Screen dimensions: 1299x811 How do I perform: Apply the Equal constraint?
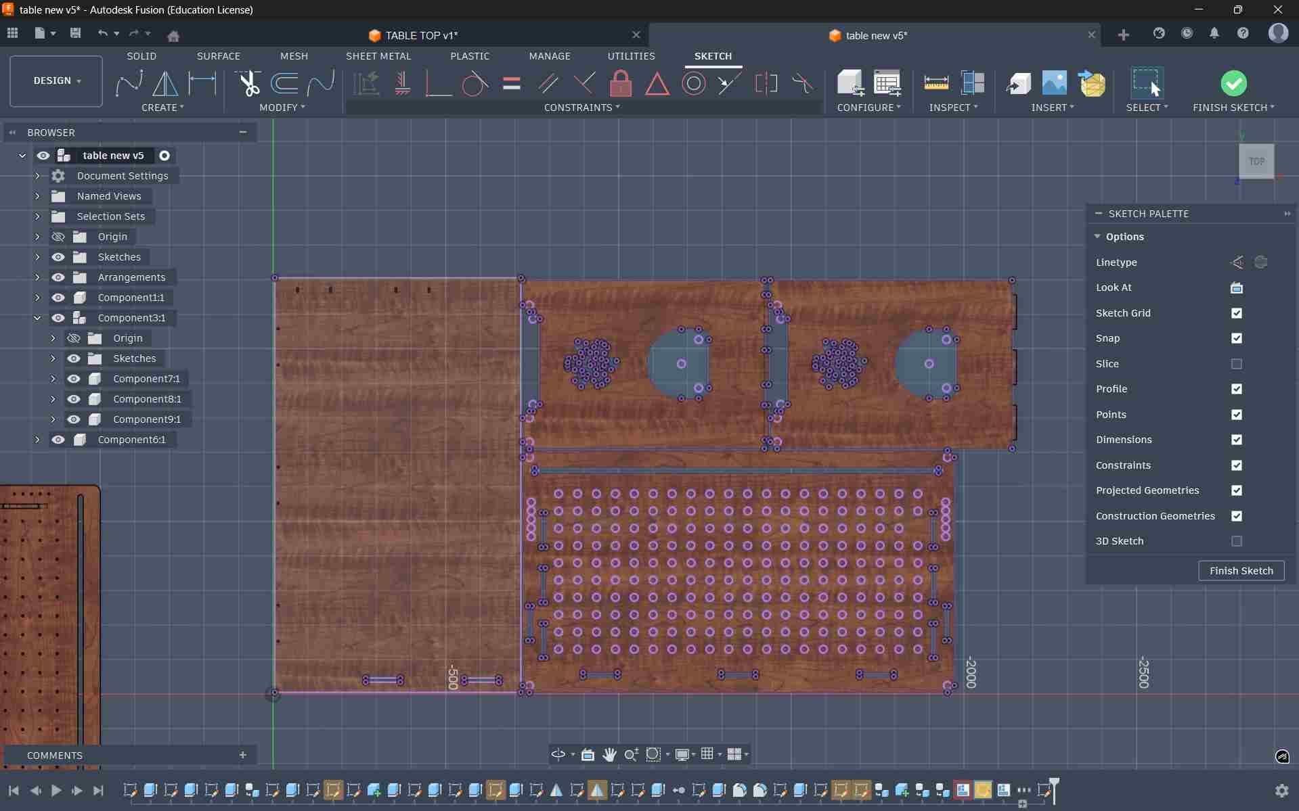512,84
